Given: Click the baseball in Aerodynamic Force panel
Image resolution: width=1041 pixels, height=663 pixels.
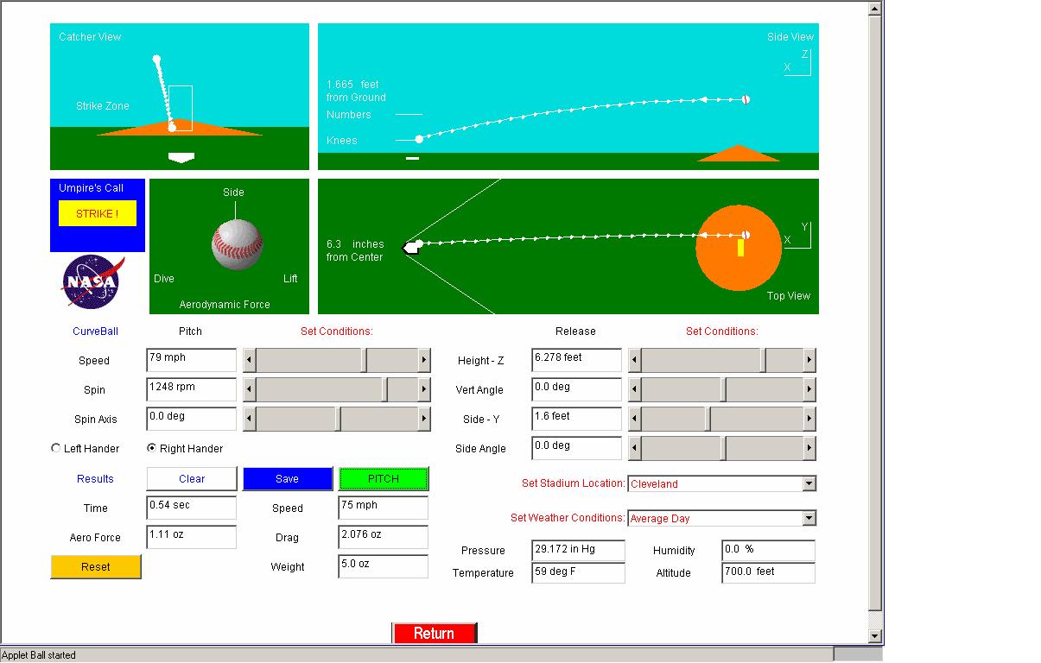Looking at the screenshot, I should tap(237, 244).
